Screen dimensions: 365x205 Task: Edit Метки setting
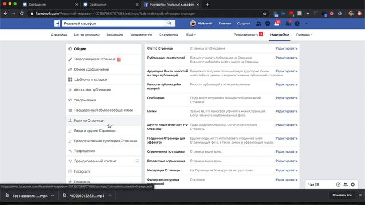[x=286, y=112]
